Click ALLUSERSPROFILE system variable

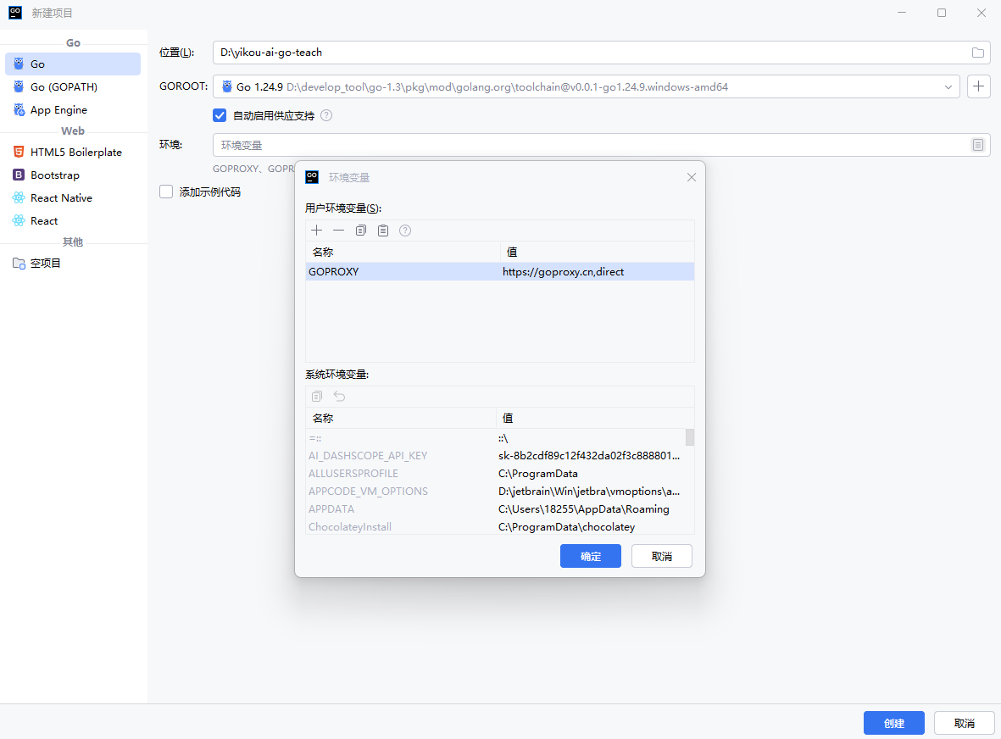click(353, 474)
